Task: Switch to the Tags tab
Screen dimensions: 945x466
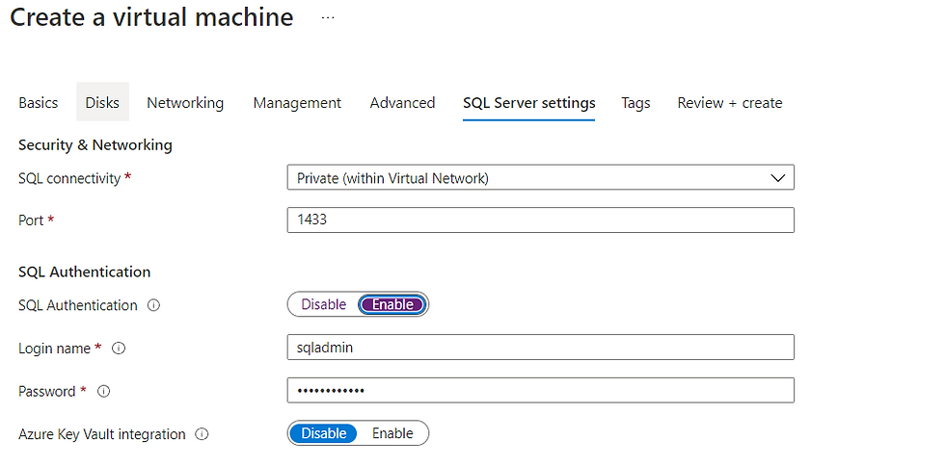Action: point(635,103)
